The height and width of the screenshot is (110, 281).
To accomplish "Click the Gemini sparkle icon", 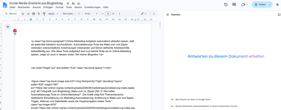I will 277,4.
